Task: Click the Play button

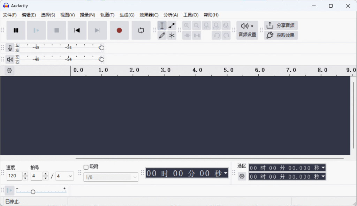Action: pos(36,30)
